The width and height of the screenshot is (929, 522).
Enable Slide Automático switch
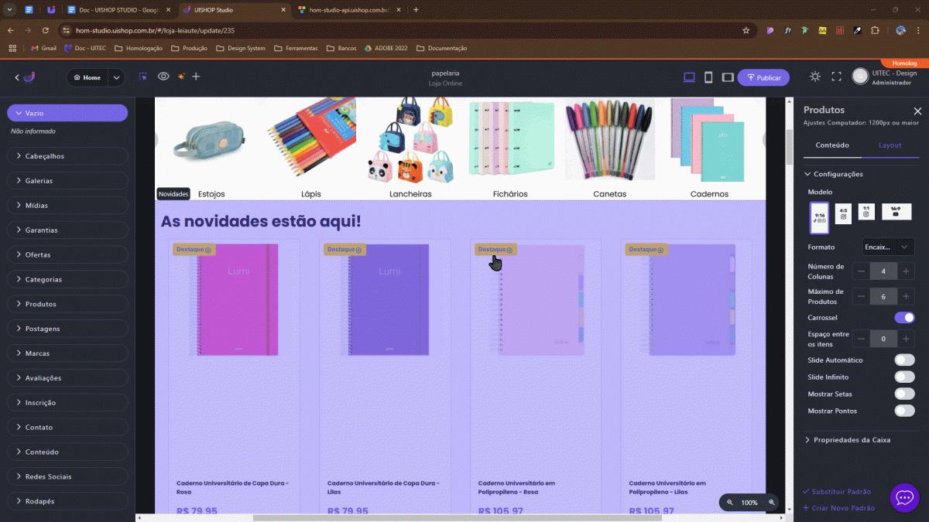[x=903, y=360]
